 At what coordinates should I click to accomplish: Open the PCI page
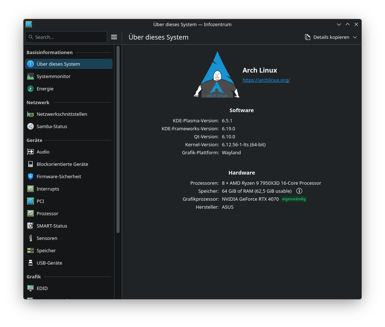[x=69, y=201]
